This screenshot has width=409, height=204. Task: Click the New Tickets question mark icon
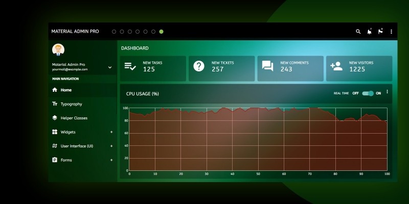tap(199, 66)
